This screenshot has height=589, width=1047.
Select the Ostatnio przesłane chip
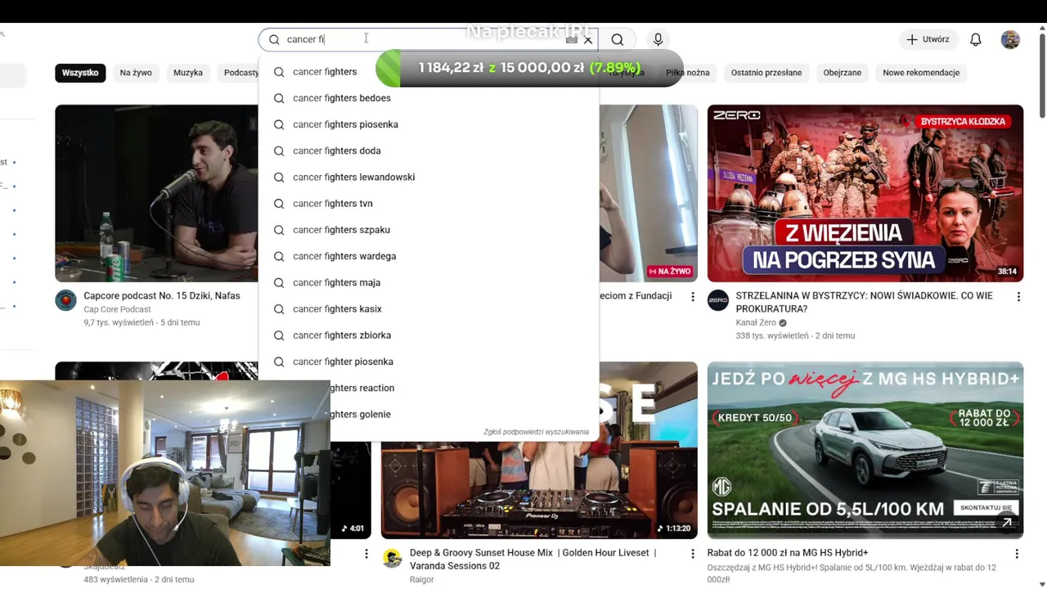point(766,73)
